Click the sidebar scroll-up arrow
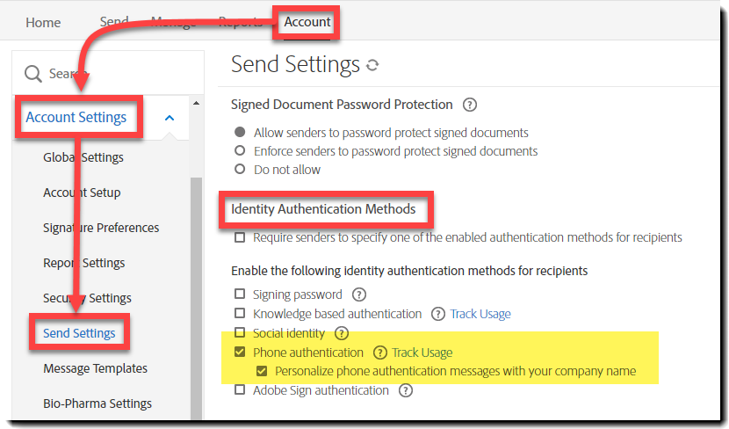The width and height of the screenshot is (729, 429). click(196, 104)
